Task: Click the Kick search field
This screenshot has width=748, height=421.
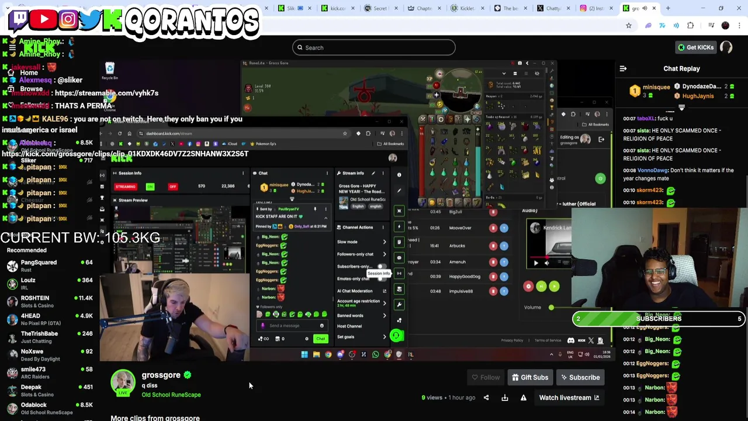Action: point(374,47)
